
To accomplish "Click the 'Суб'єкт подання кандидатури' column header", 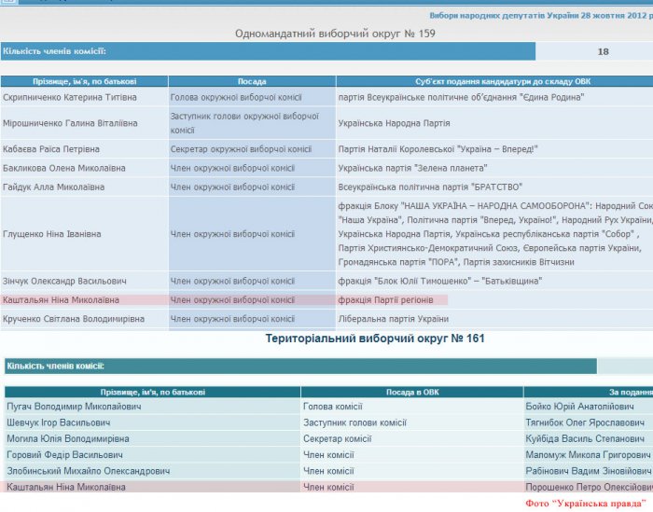I will 494,81.
